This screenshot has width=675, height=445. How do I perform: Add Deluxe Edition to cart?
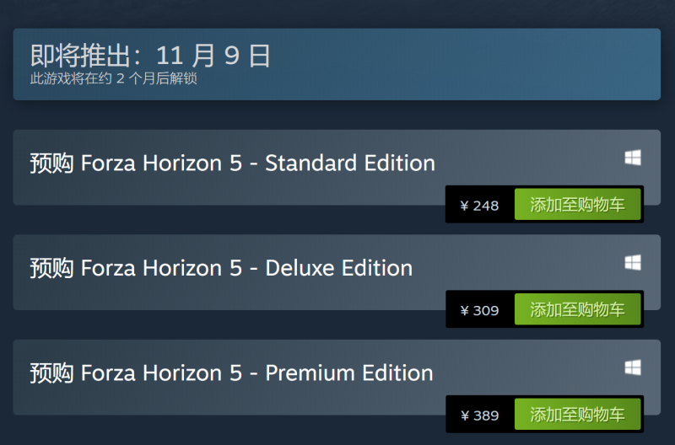577,309
